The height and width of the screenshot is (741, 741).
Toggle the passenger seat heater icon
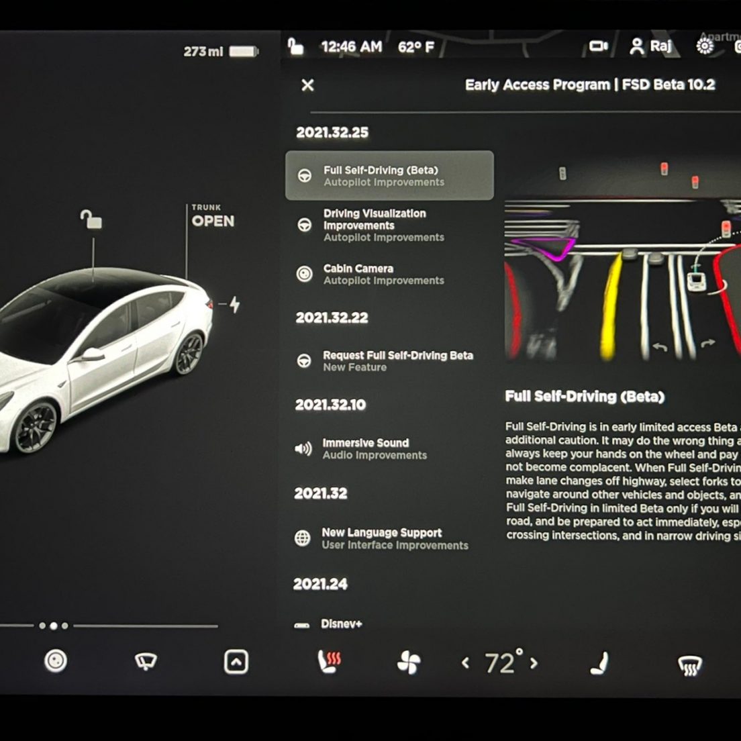coord(600,663)
